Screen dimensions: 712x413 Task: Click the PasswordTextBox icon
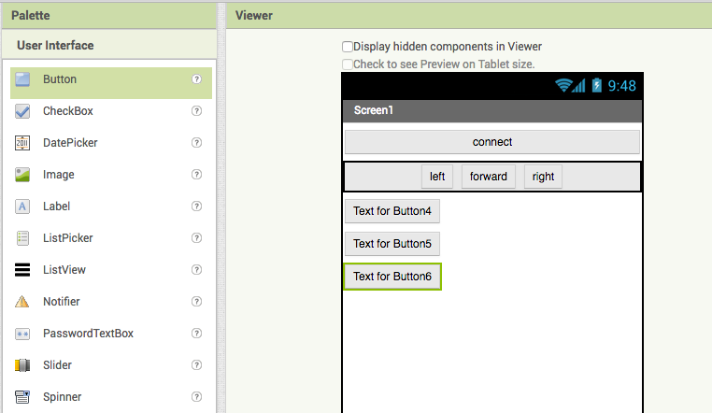23,334
